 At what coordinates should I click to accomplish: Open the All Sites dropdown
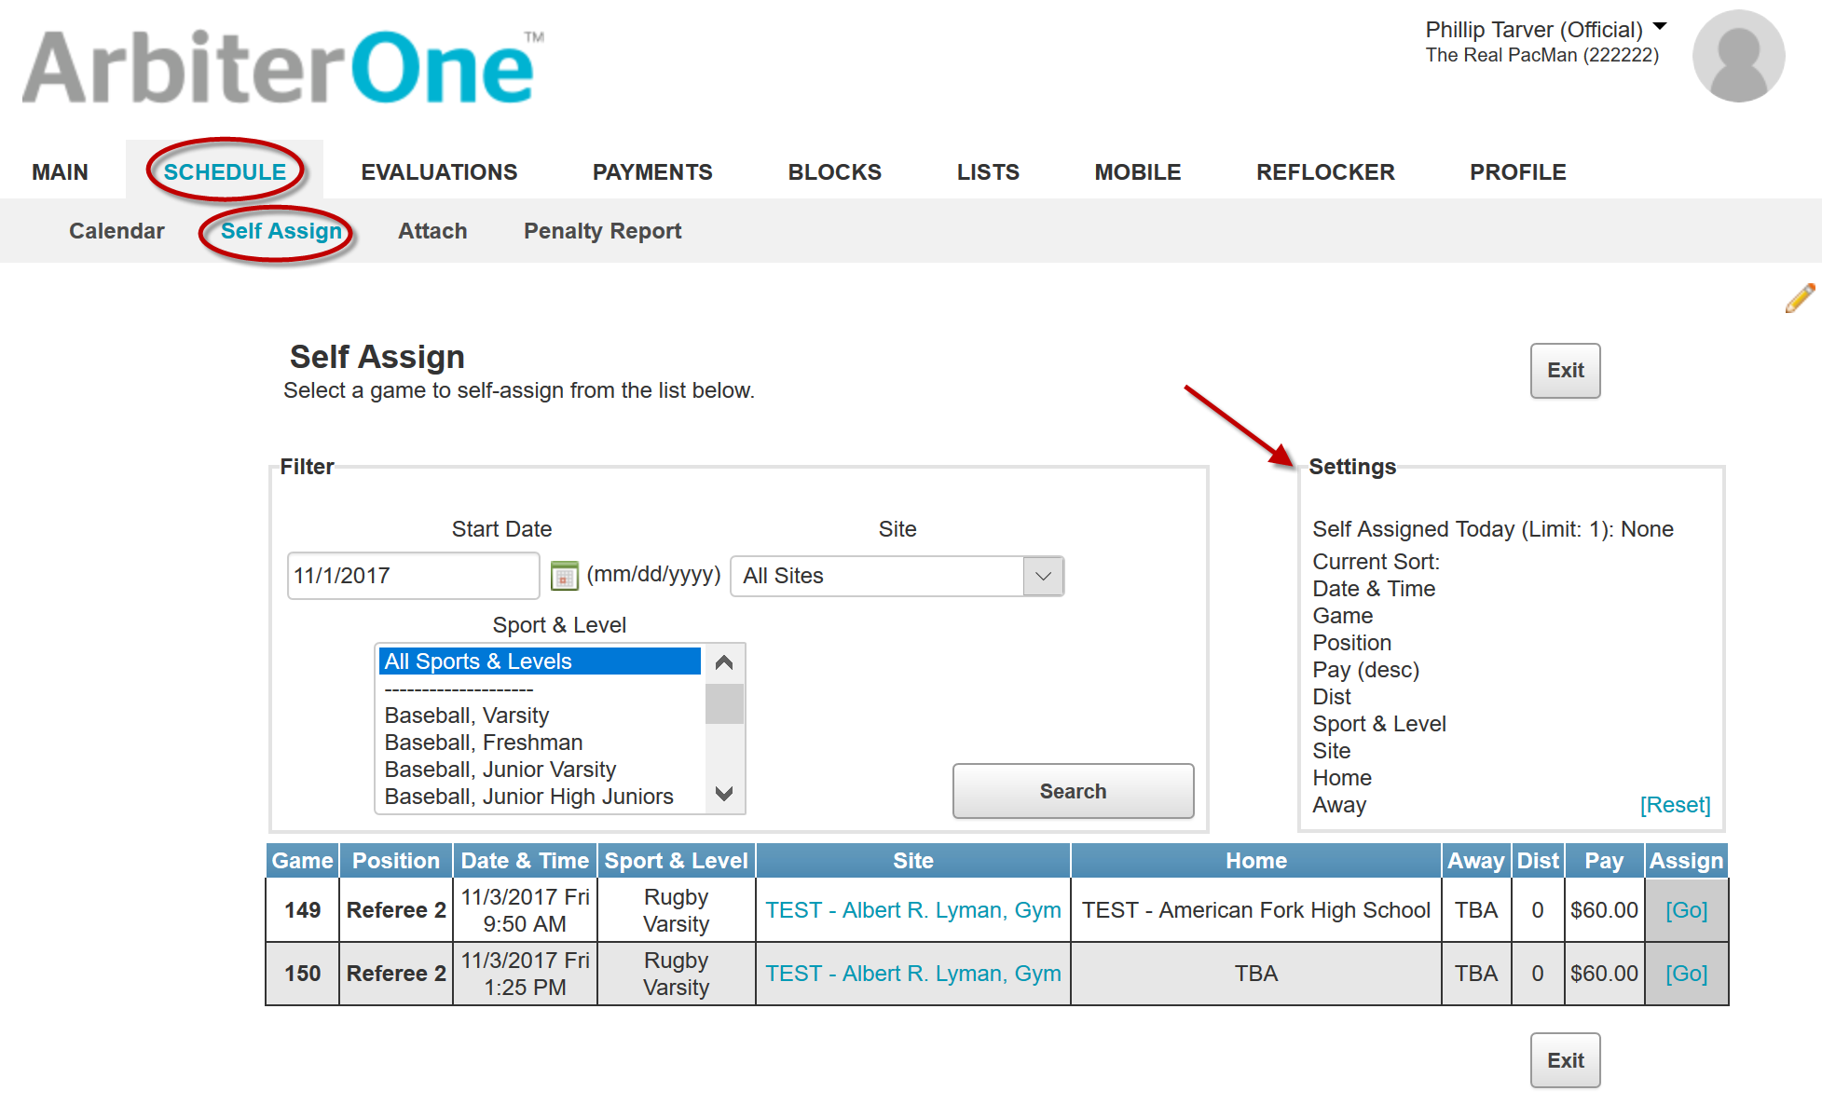click(x=897, y=576)
